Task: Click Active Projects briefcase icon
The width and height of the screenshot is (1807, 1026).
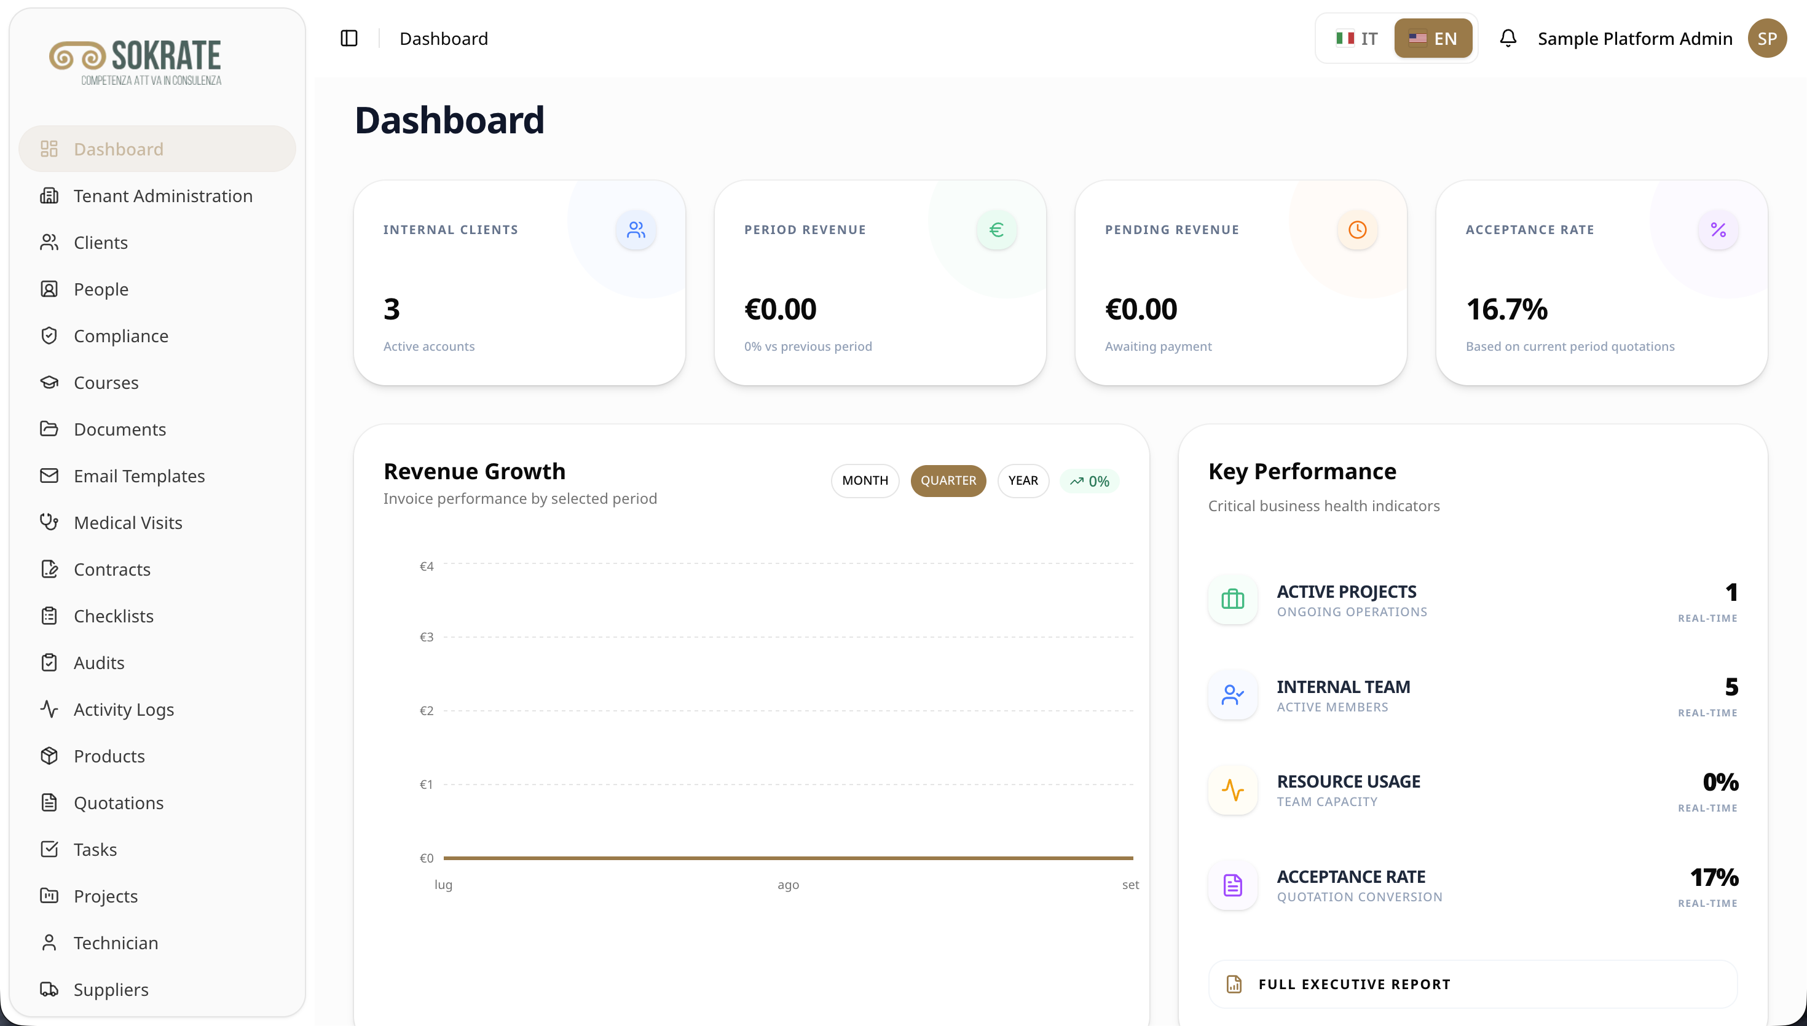Action: point(1232,600)
